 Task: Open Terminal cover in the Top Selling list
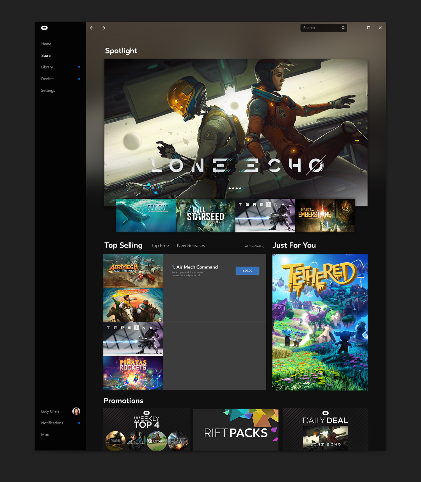(x=133, y=339)
